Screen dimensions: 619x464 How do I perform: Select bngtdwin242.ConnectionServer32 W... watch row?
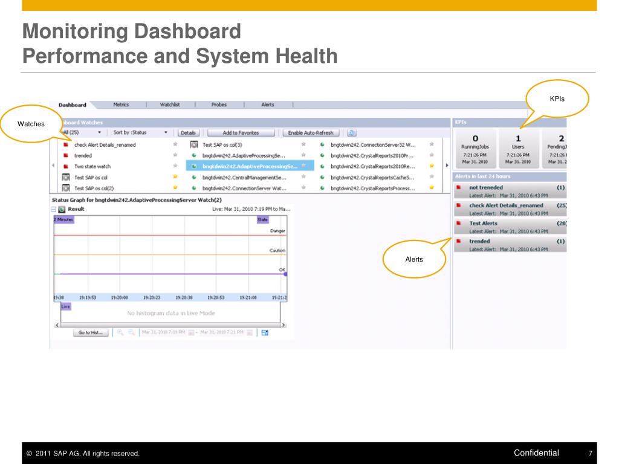pos(373,145)
